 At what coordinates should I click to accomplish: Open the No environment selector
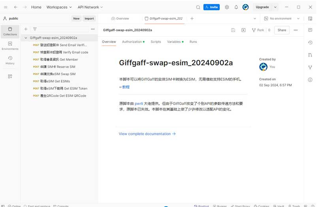tap(282, 19)
